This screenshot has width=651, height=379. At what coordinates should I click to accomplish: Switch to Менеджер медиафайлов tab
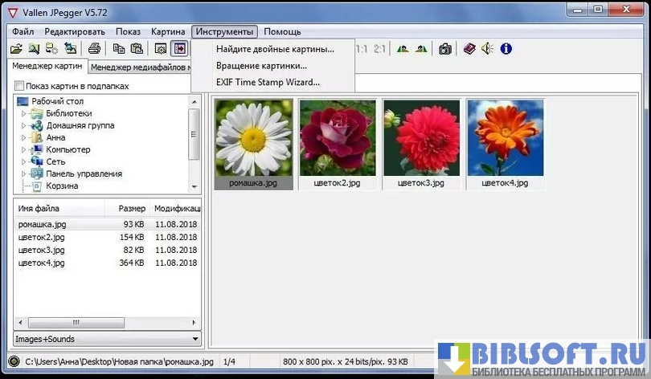pos(140,67)
